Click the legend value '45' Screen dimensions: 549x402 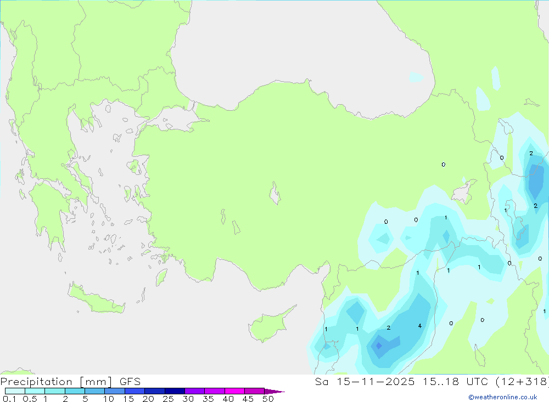(x=248, y=399)
